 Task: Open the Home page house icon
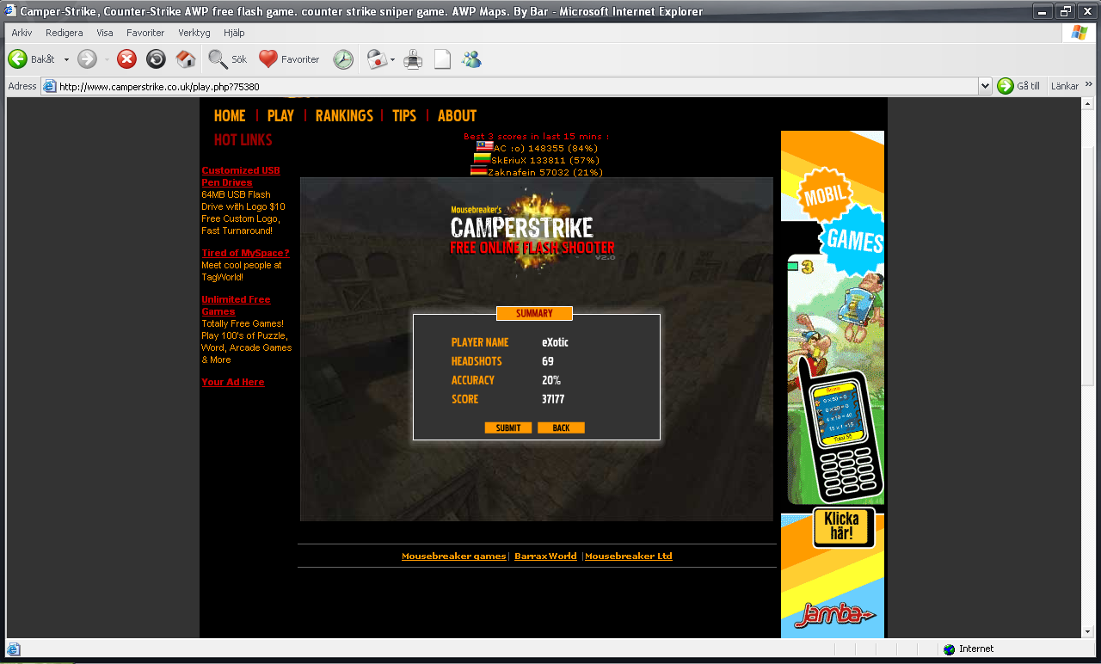[186, 59]
